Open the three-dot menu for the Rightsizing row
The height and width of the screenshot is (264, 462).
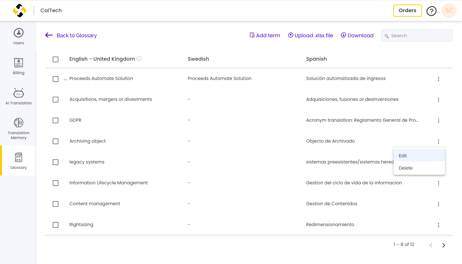[438, 225]
